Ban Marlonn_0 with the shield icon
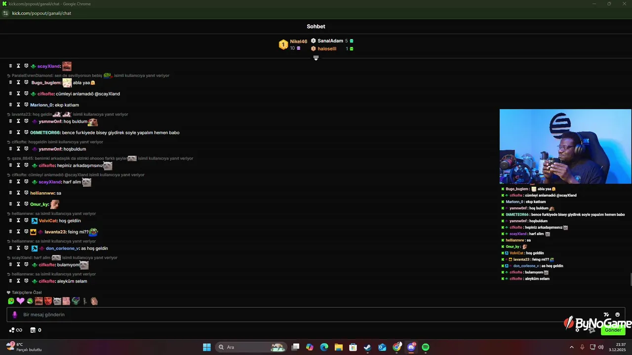 (x=26, y=105)
